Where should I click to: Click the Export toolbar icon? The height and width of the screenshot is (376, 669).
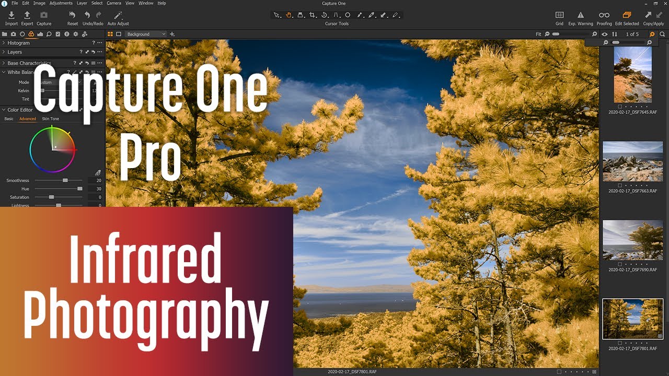[x=27, y=15]
